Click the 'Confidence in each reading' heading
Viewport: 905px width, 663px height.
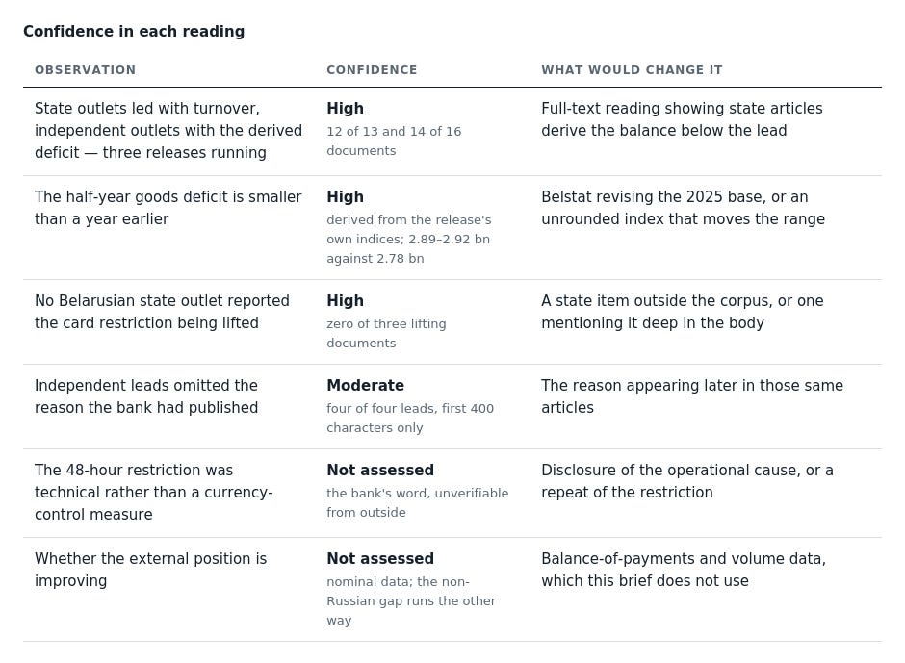(x=134, y=31)
